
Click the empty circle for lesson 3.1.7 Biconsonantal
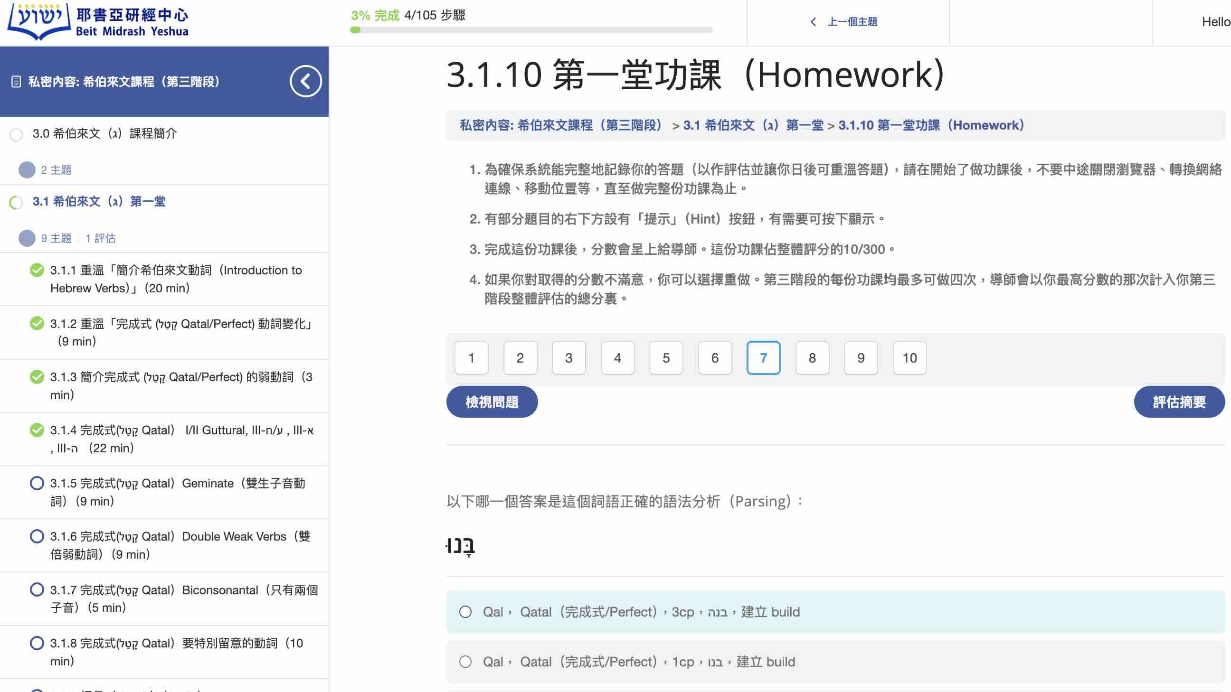coord(37,590)
